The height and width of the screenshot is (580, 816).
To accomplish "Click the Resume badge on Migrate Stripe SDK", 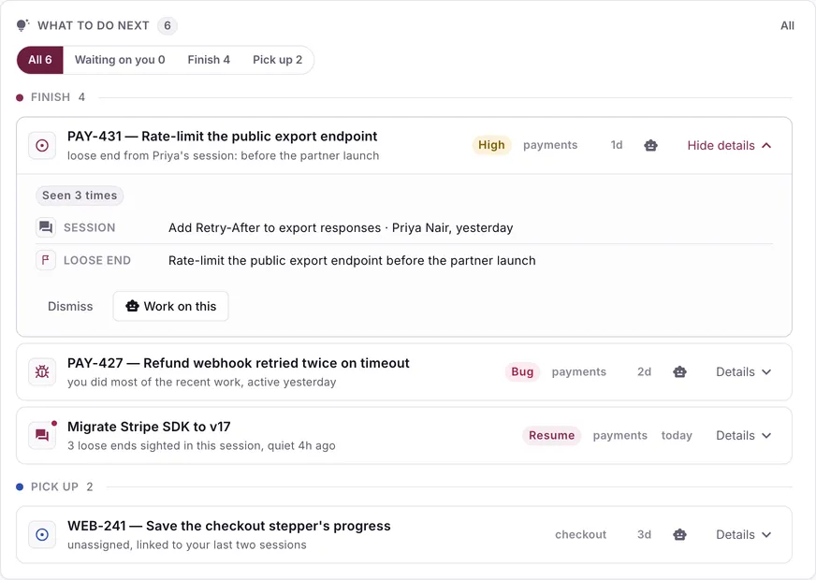I will pos(551,435).
